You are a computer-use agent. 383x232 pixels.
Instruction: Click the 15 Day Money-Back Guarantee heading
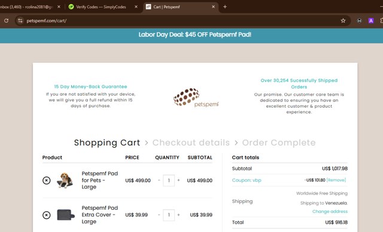(90, 87)
